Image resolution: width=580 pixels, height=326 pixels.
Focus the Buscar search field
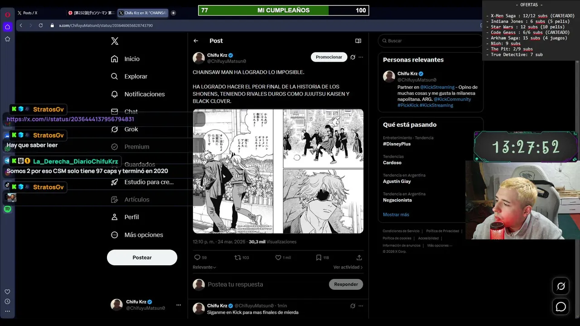430,41
